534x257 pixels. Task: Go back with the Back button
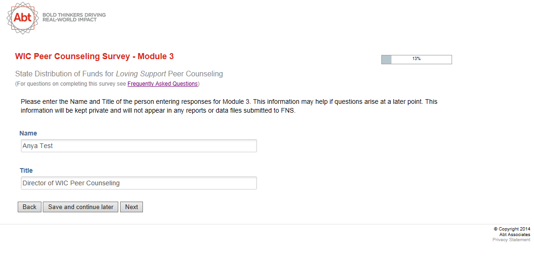(29, 207)
